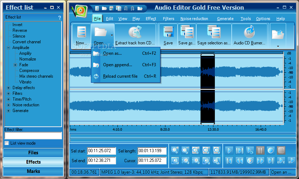
Task: Click inside the Effect filter text box
Action: click(33, 136)
